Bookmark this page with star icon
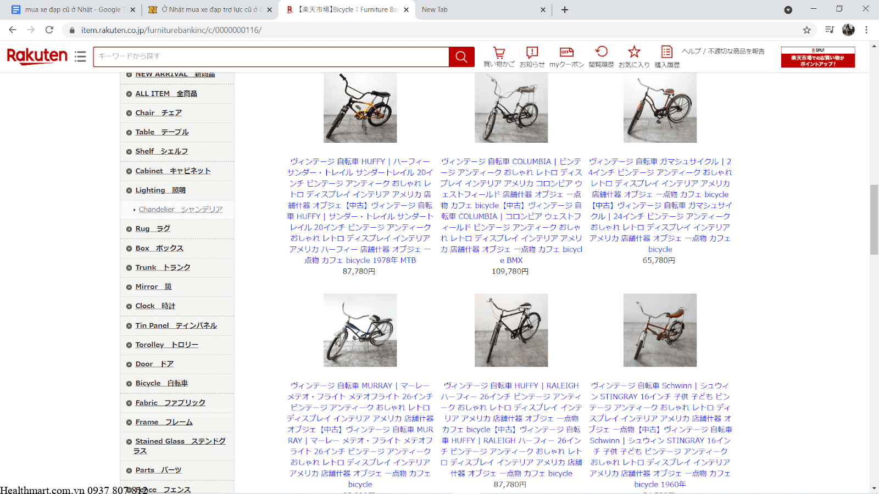This screenshot has width=879, height=494. (x=806, y=30)
